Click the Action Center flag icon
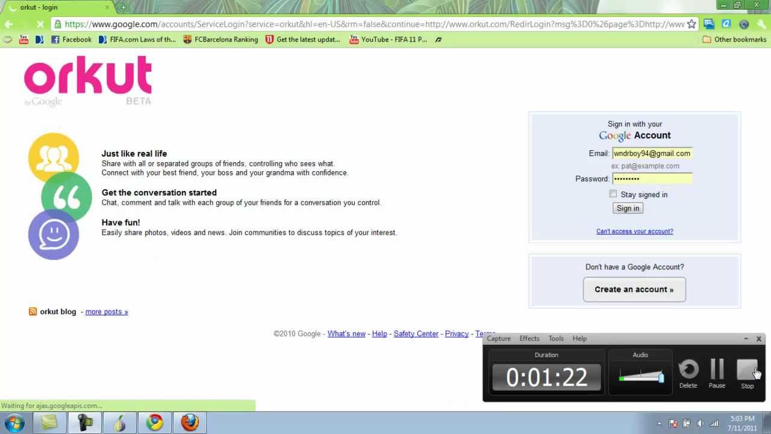The image size is (771, 434). 673,424
